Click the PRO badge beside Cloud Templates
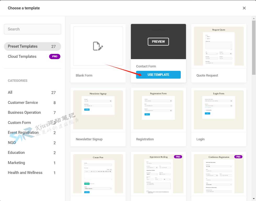256x201 pixels. point(55,56)
